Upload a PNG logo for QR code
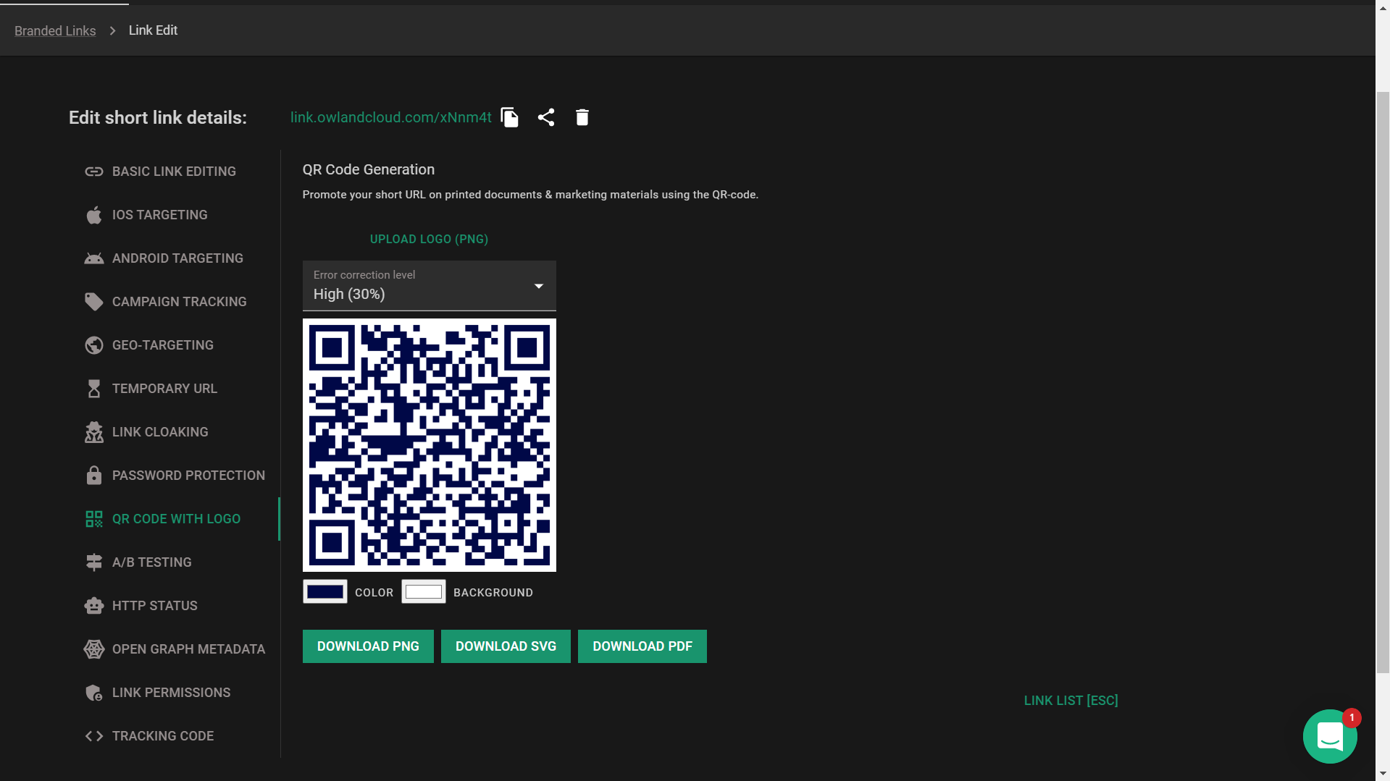The width and height of the screenshot is (1390, 781). point(430,240)
